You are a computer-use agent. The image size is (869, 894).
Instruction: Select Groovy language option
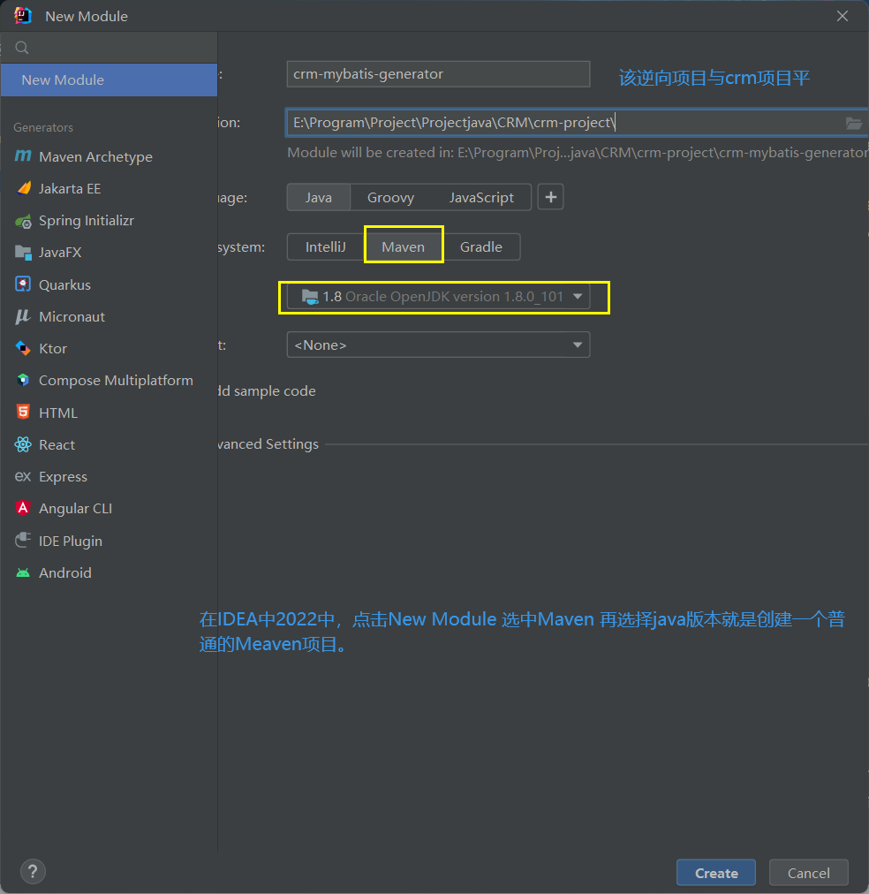pyautogui.click(x=390, y=197)
